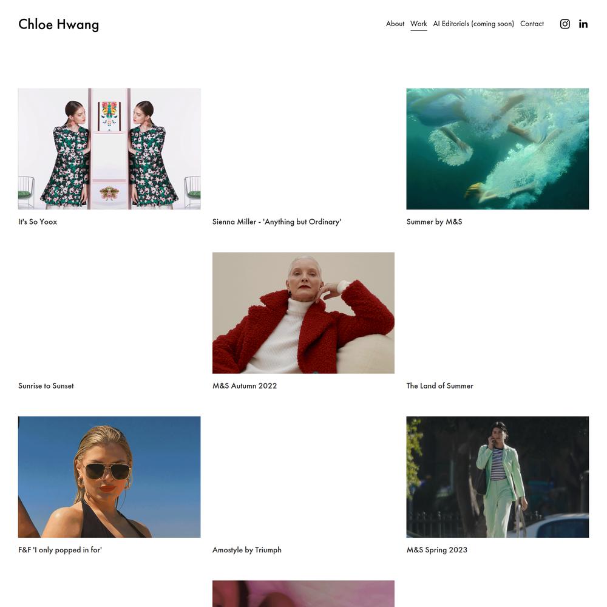Open the It's So Yoox thumbnail image
This screenshot has height=607, width=607.
point(109,149)
